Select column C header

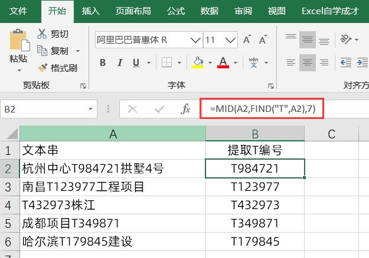coord(331,134)
